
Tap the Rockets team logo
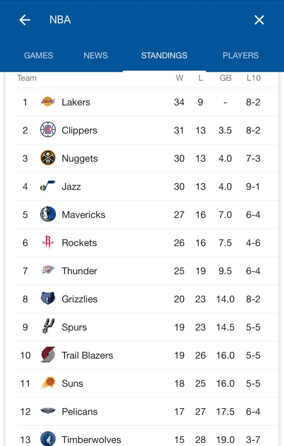(48, 242)
